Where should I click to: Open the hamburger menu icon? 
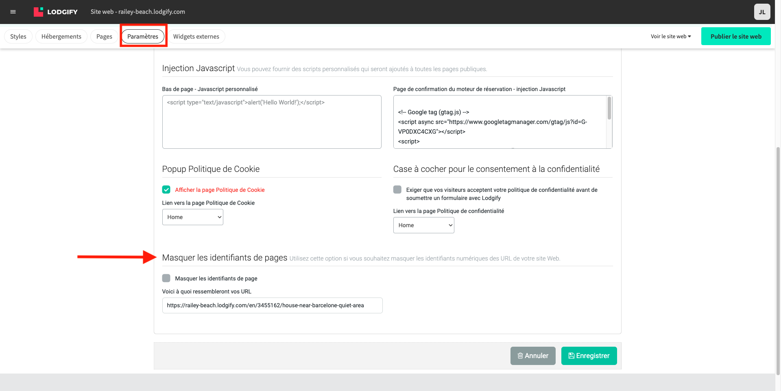[x=13, y=12]
